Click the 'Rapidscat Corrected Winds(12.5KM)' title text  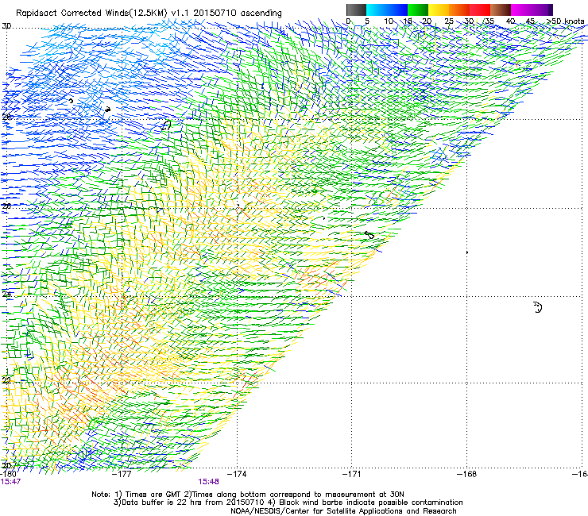91,13
